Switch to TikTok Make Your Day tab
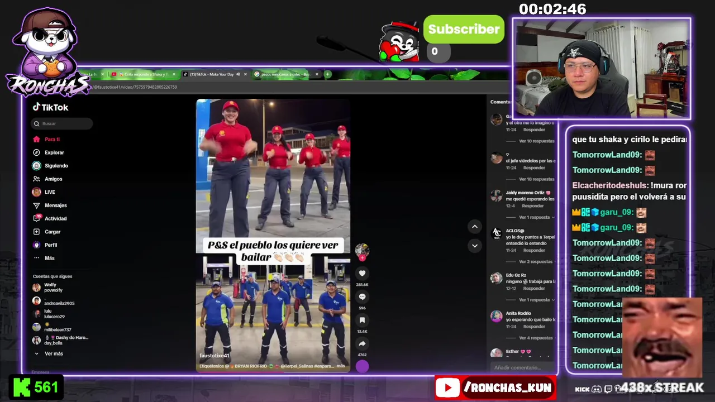 tap(215, 74)
